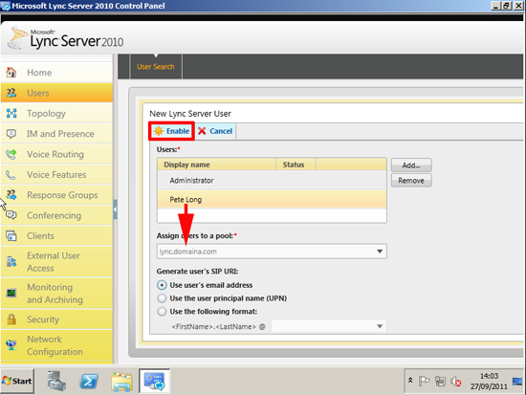Open the Conferencing section label
The image size is (526, 395).
tap(54, 215)
